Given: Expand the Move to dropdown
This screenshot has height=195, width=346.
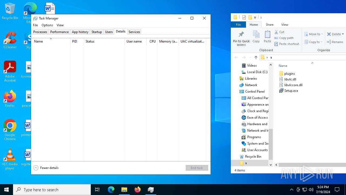Looking at the screenshot, I should point(322,34).
